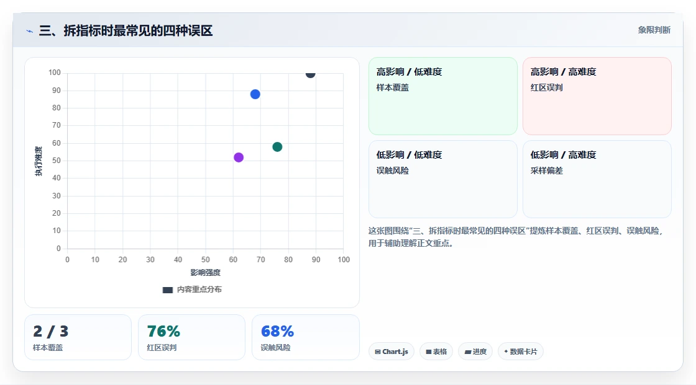This screenshot has width=696, height=385.
Task: Click the description paragraph starting 这张图围绕
Action: [x=516, y=237]
